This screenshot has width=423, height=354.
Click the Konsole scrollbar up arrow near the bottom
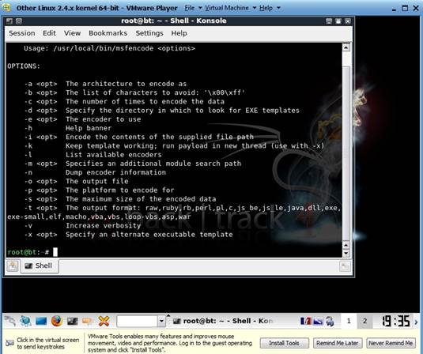click(x=346, y=245)
